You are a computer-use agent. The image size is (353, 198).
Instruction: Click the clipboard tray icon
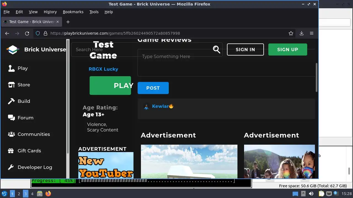click(321, 194)
